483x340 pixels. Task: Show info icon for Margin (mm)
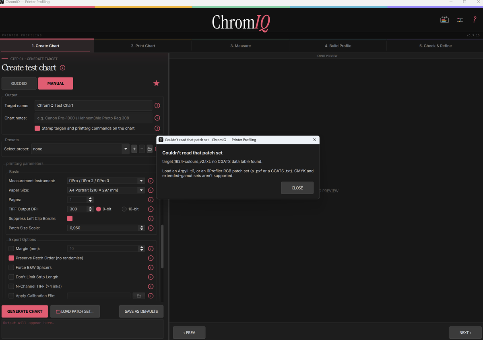(151, 249)
